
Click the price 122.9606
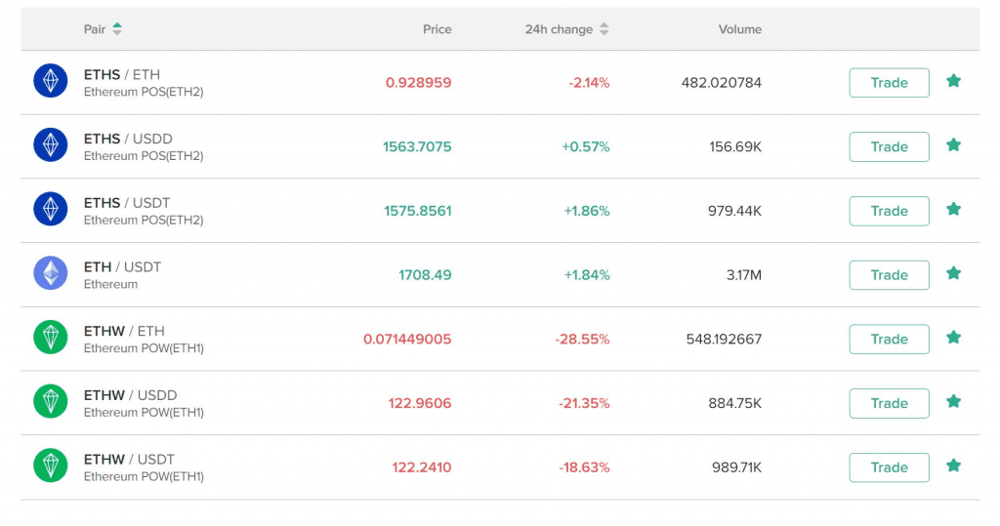pyautogui.click(x=420, y=404)
